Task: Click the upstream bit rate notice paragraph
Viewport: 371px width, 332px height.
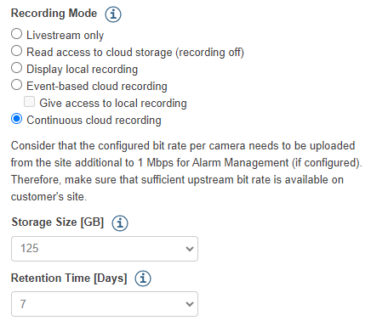Action: [186, 171]
